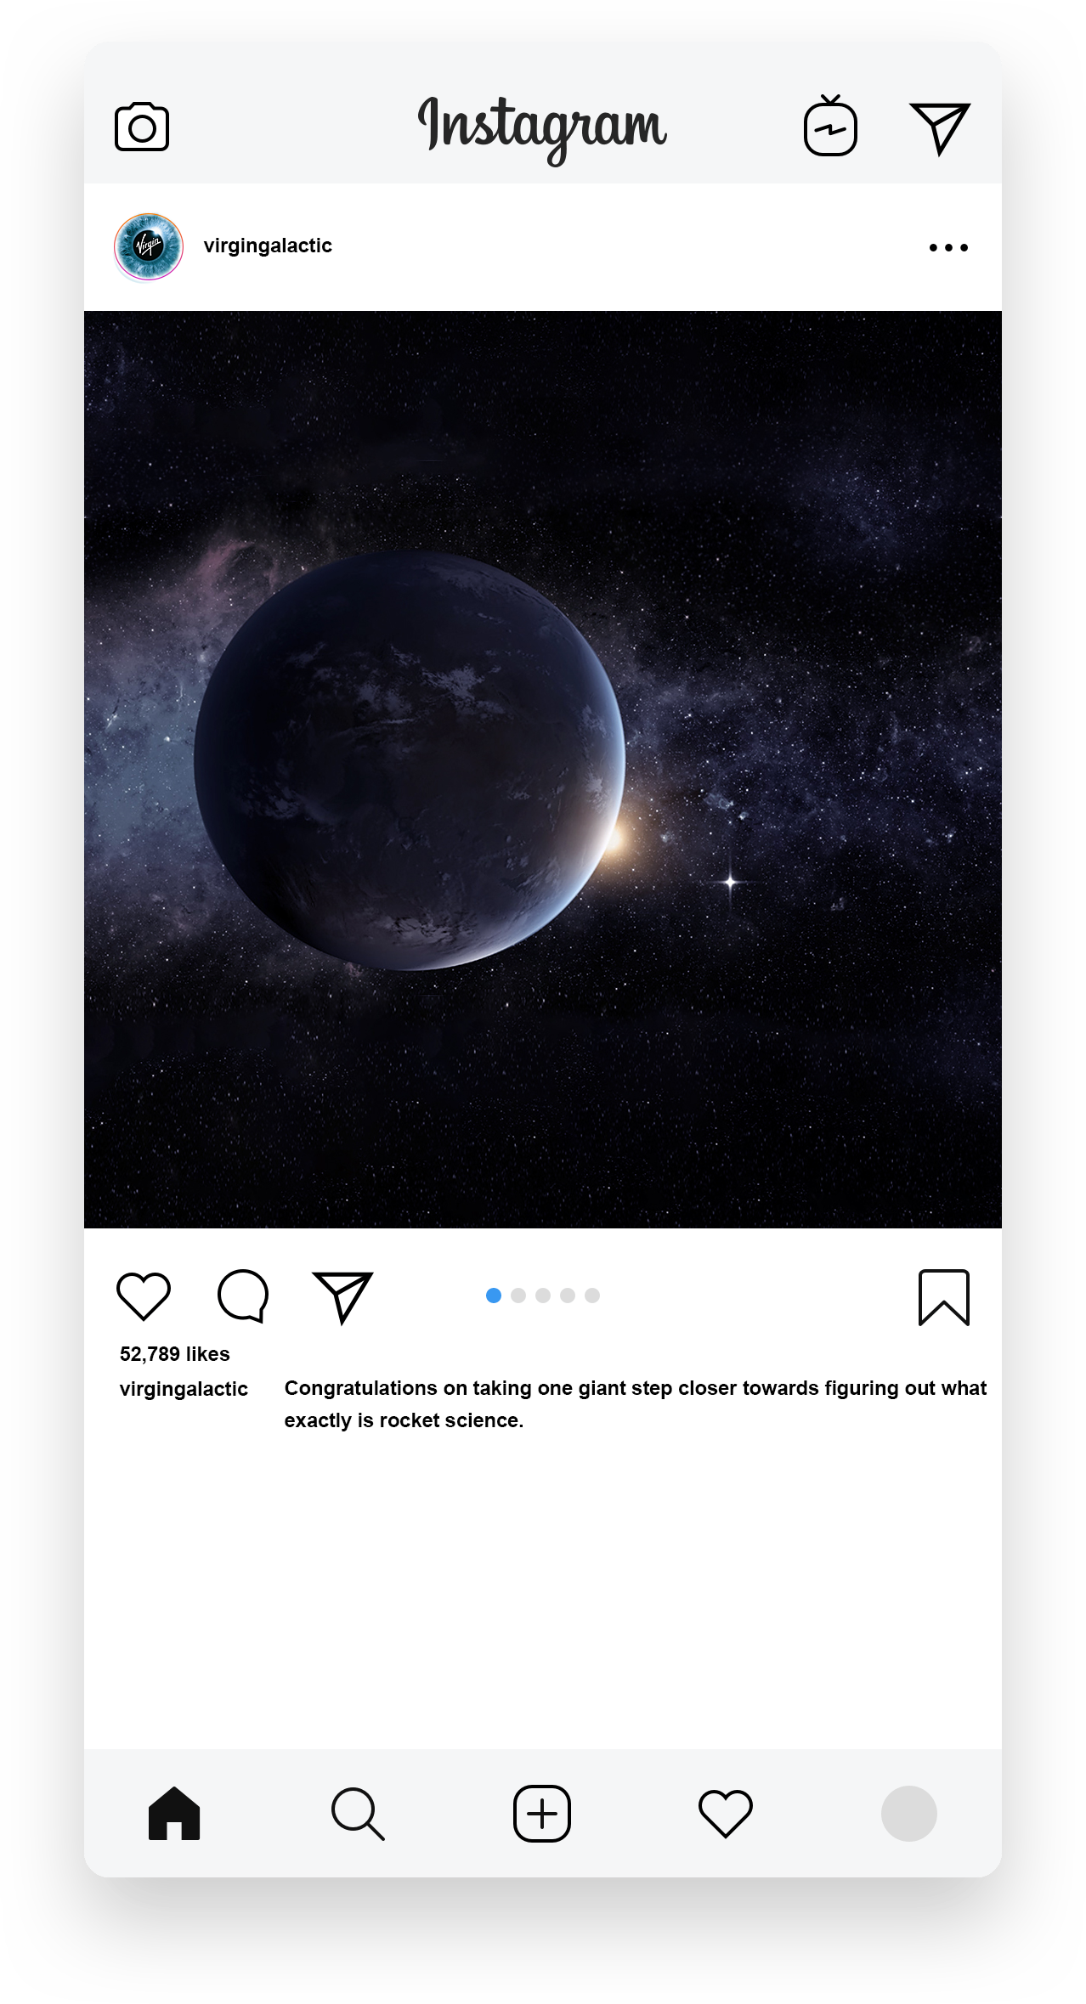Image resolution: width=1086 pixels, height=2004 pixels.
Task: Open Search tab magnifier icon
Action: click(x=358, y=1814)
